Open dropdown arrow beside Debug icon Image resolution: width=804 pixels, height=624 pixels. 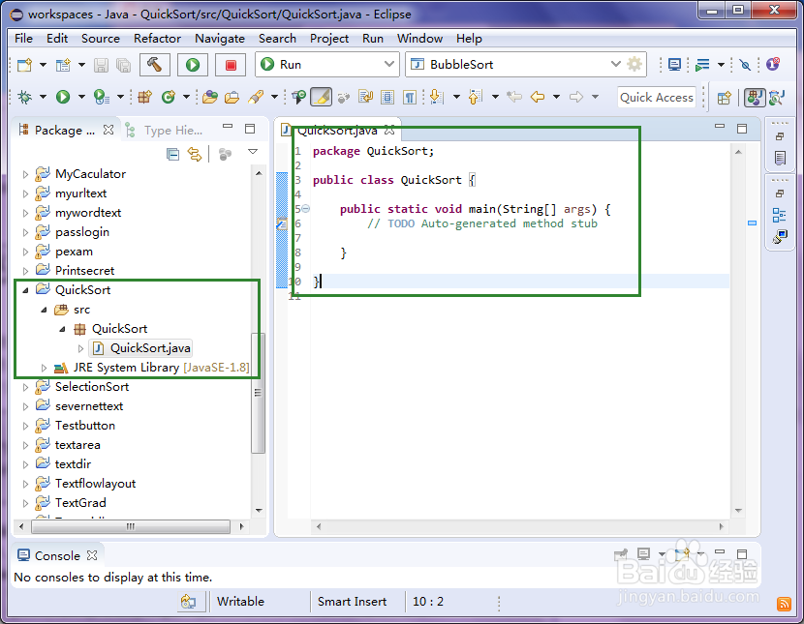pos(43,97)
